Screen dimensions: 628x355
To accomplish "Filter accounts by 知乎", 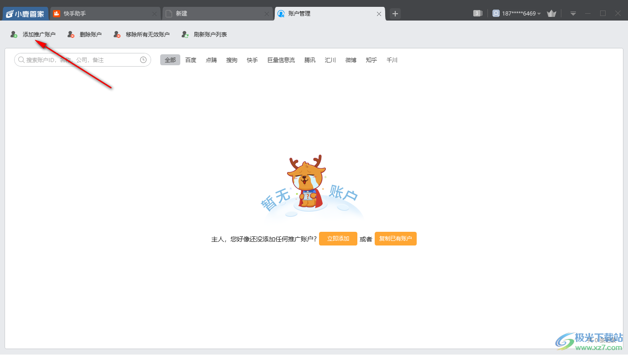I will [372, 60].
